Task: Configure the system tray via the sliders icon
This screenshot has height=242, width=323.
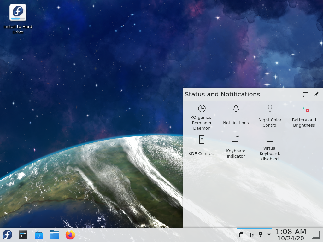Action: (305, 94)
